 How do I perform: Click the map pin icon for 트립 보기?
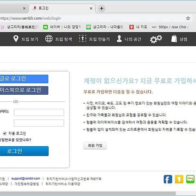[16, 39]
